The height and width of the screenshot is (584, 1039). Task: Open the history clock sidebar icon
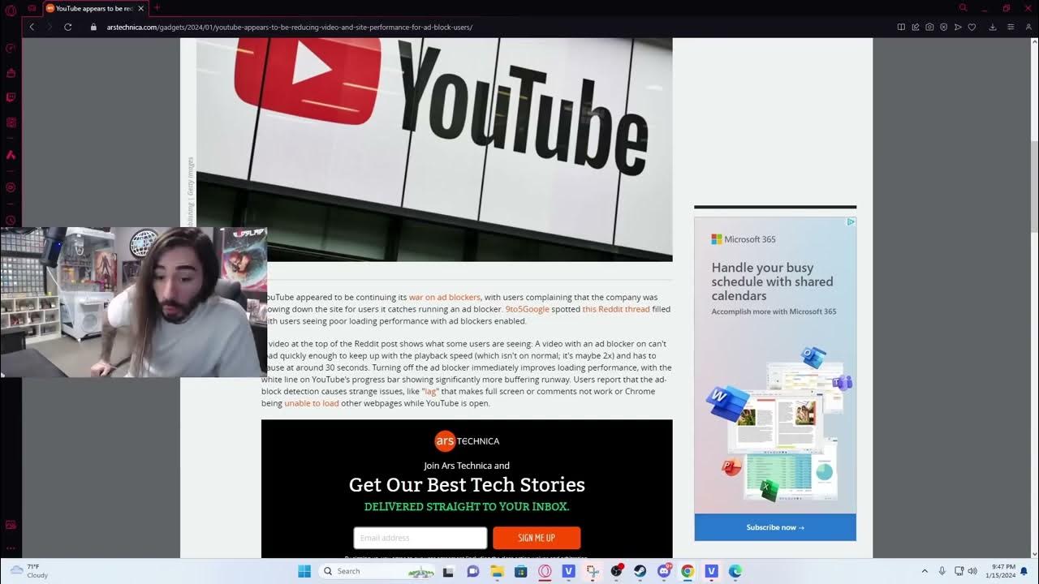(11, 220)
